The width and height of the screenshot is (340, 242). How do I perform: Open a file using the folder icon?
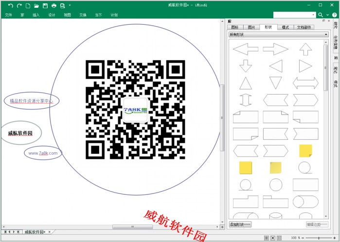[x=36, y=6]
